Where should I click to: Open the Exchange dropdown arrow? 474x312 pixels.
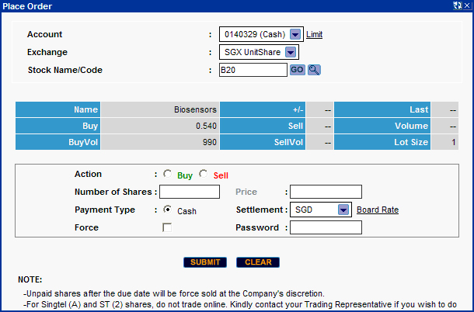pyautogui.click(x=291, y=52)
